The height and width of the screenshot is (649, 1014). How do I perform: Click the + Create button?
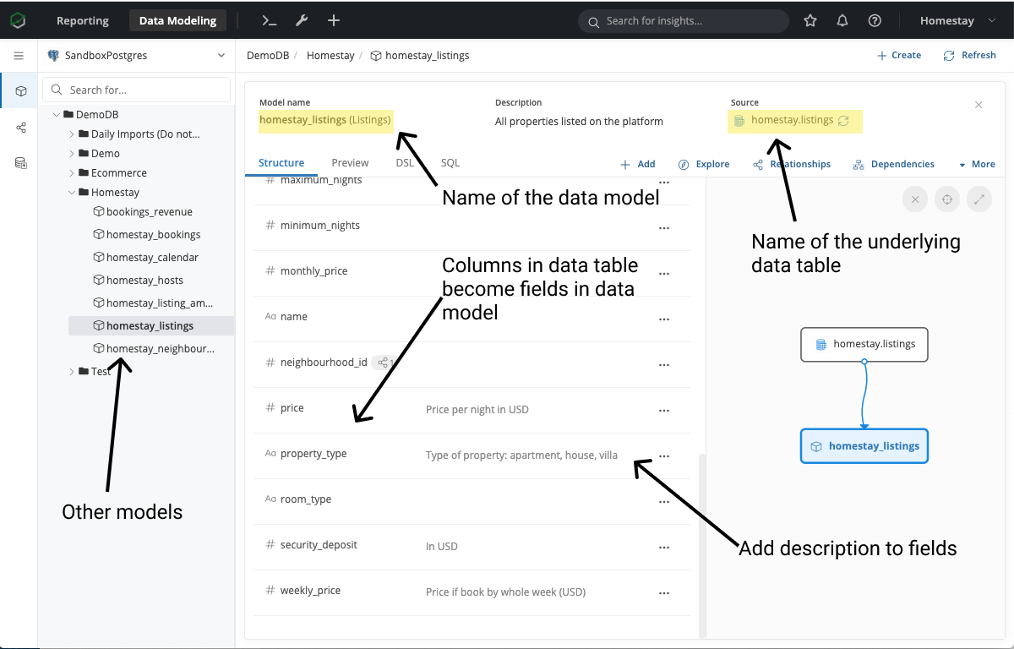tap(898, 55)
